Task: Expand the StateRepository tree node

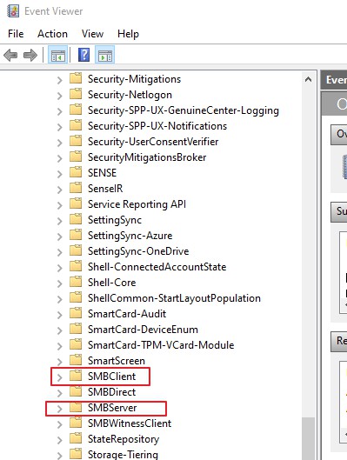Action: [59, 440]
